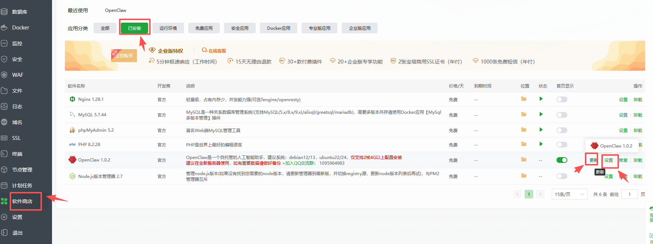Click 卸载 for OpenClaw 1.0.2

click(638, 160)
